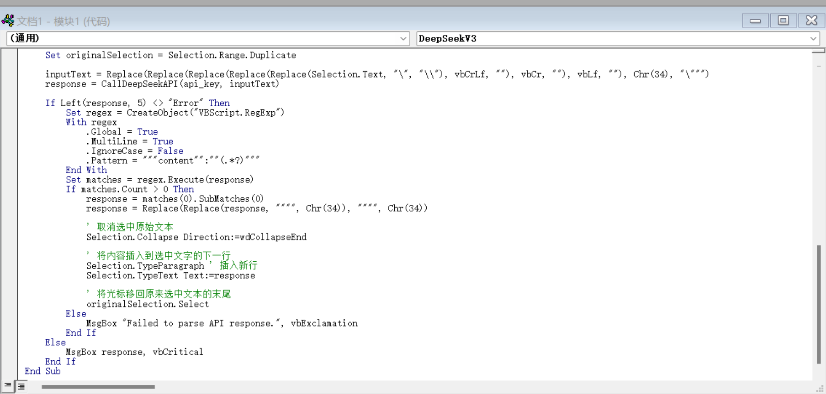This screenshot has height=394, width=826.
Task: Restore down the 模块1 code window
Action: pyautogui.click(x=783, y=21)
